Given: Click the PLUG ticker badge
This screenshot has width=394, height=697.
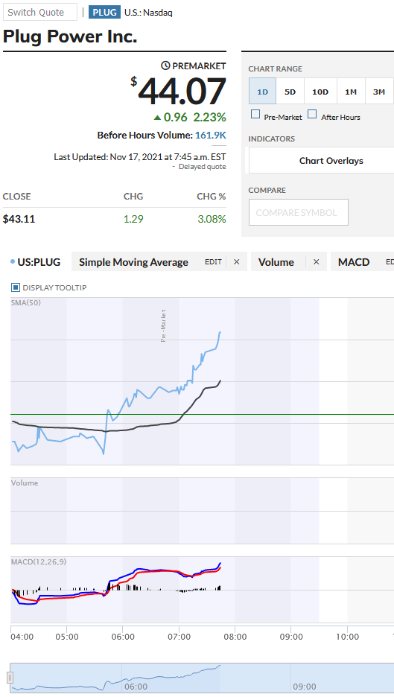Looking at the screenshot, I should [x=104, y=12].
